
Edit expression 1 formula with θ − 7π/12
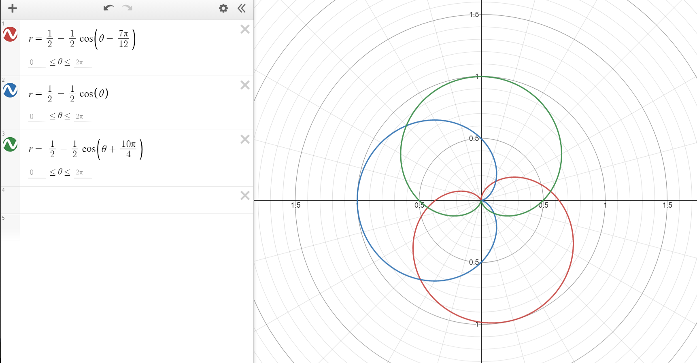coord(82,39)
